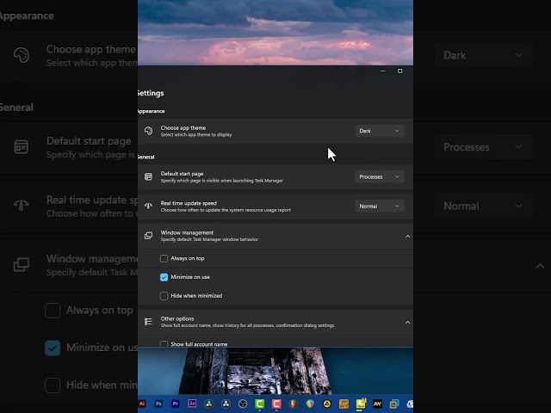Click the "Other options" label
This screenshot has width=551, height=413.
pyautogui.click(x=177, y=318)
